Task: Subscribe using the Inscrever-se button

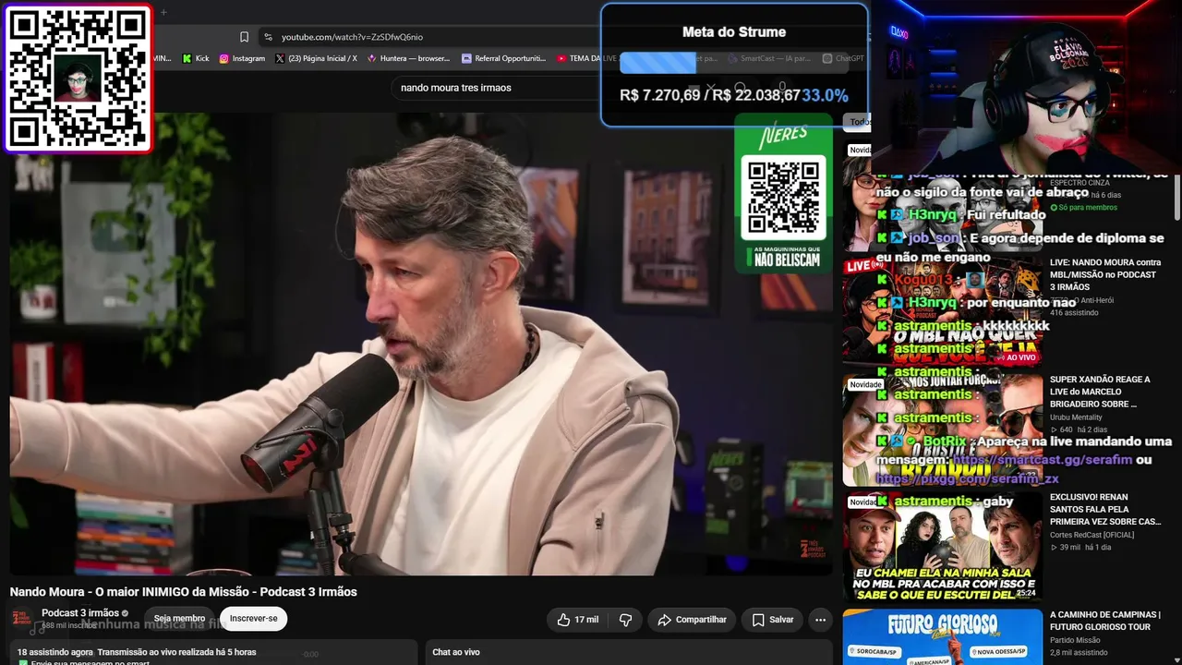Action: point(253,619)
